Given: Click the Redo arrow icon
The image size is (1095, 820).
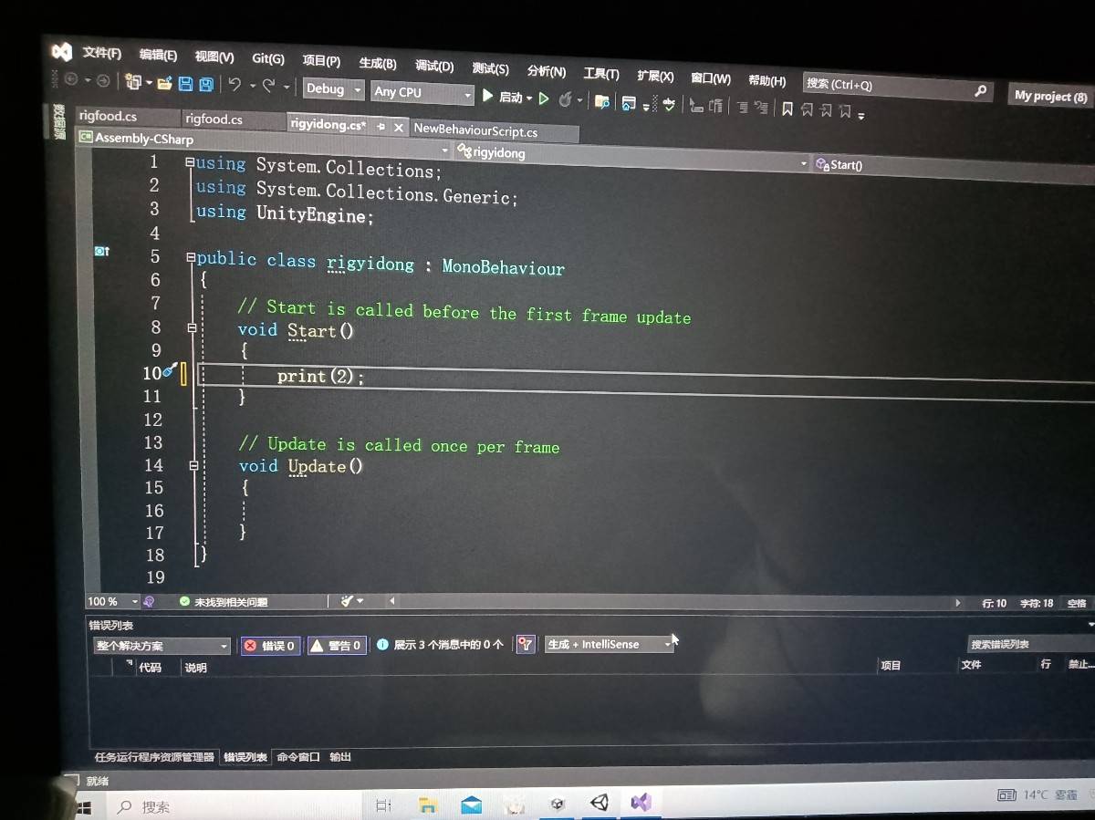Looking at the screenshot, I should click(268, 86).
